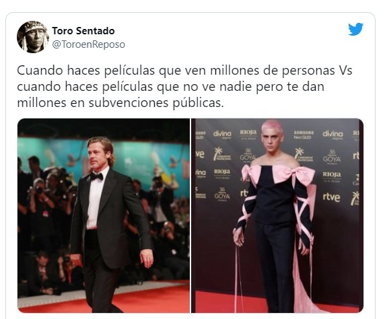Click the Samsung Neo QLED logo on backdrop
This screenshot has width=387, height=319.
coord(304,135)
